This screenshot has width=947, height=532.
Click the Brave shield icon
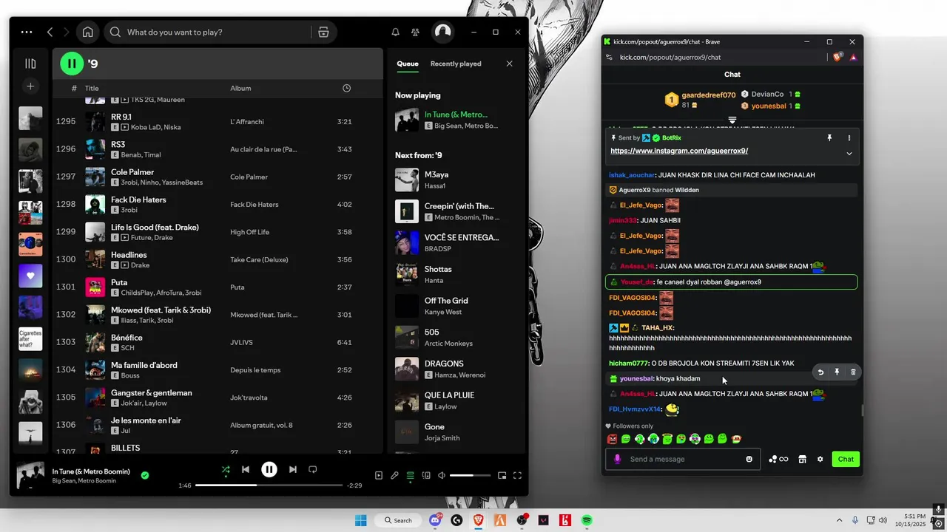coord(838,57)
